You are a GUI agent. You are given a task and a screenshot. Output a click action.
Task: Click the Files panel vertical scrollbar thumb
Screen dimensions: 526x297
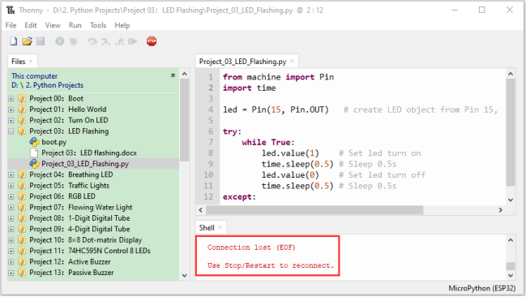point(184,119)
